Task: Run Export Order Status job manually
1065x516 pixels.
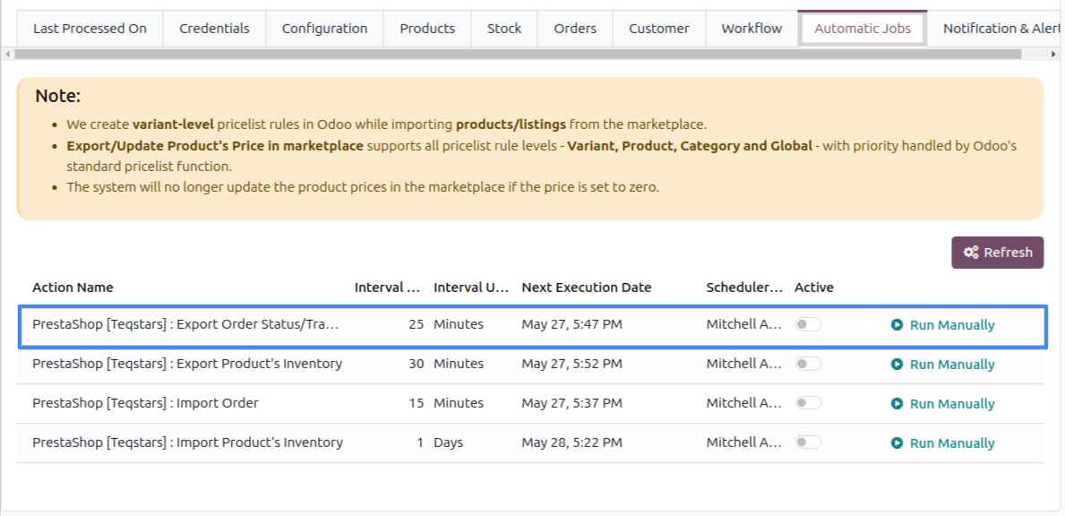Action: (x=943, y=325)
